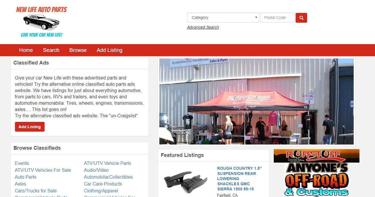Open the Category dropdown
Viewport: 375px width, 197px height.
[x=223, y=17]
